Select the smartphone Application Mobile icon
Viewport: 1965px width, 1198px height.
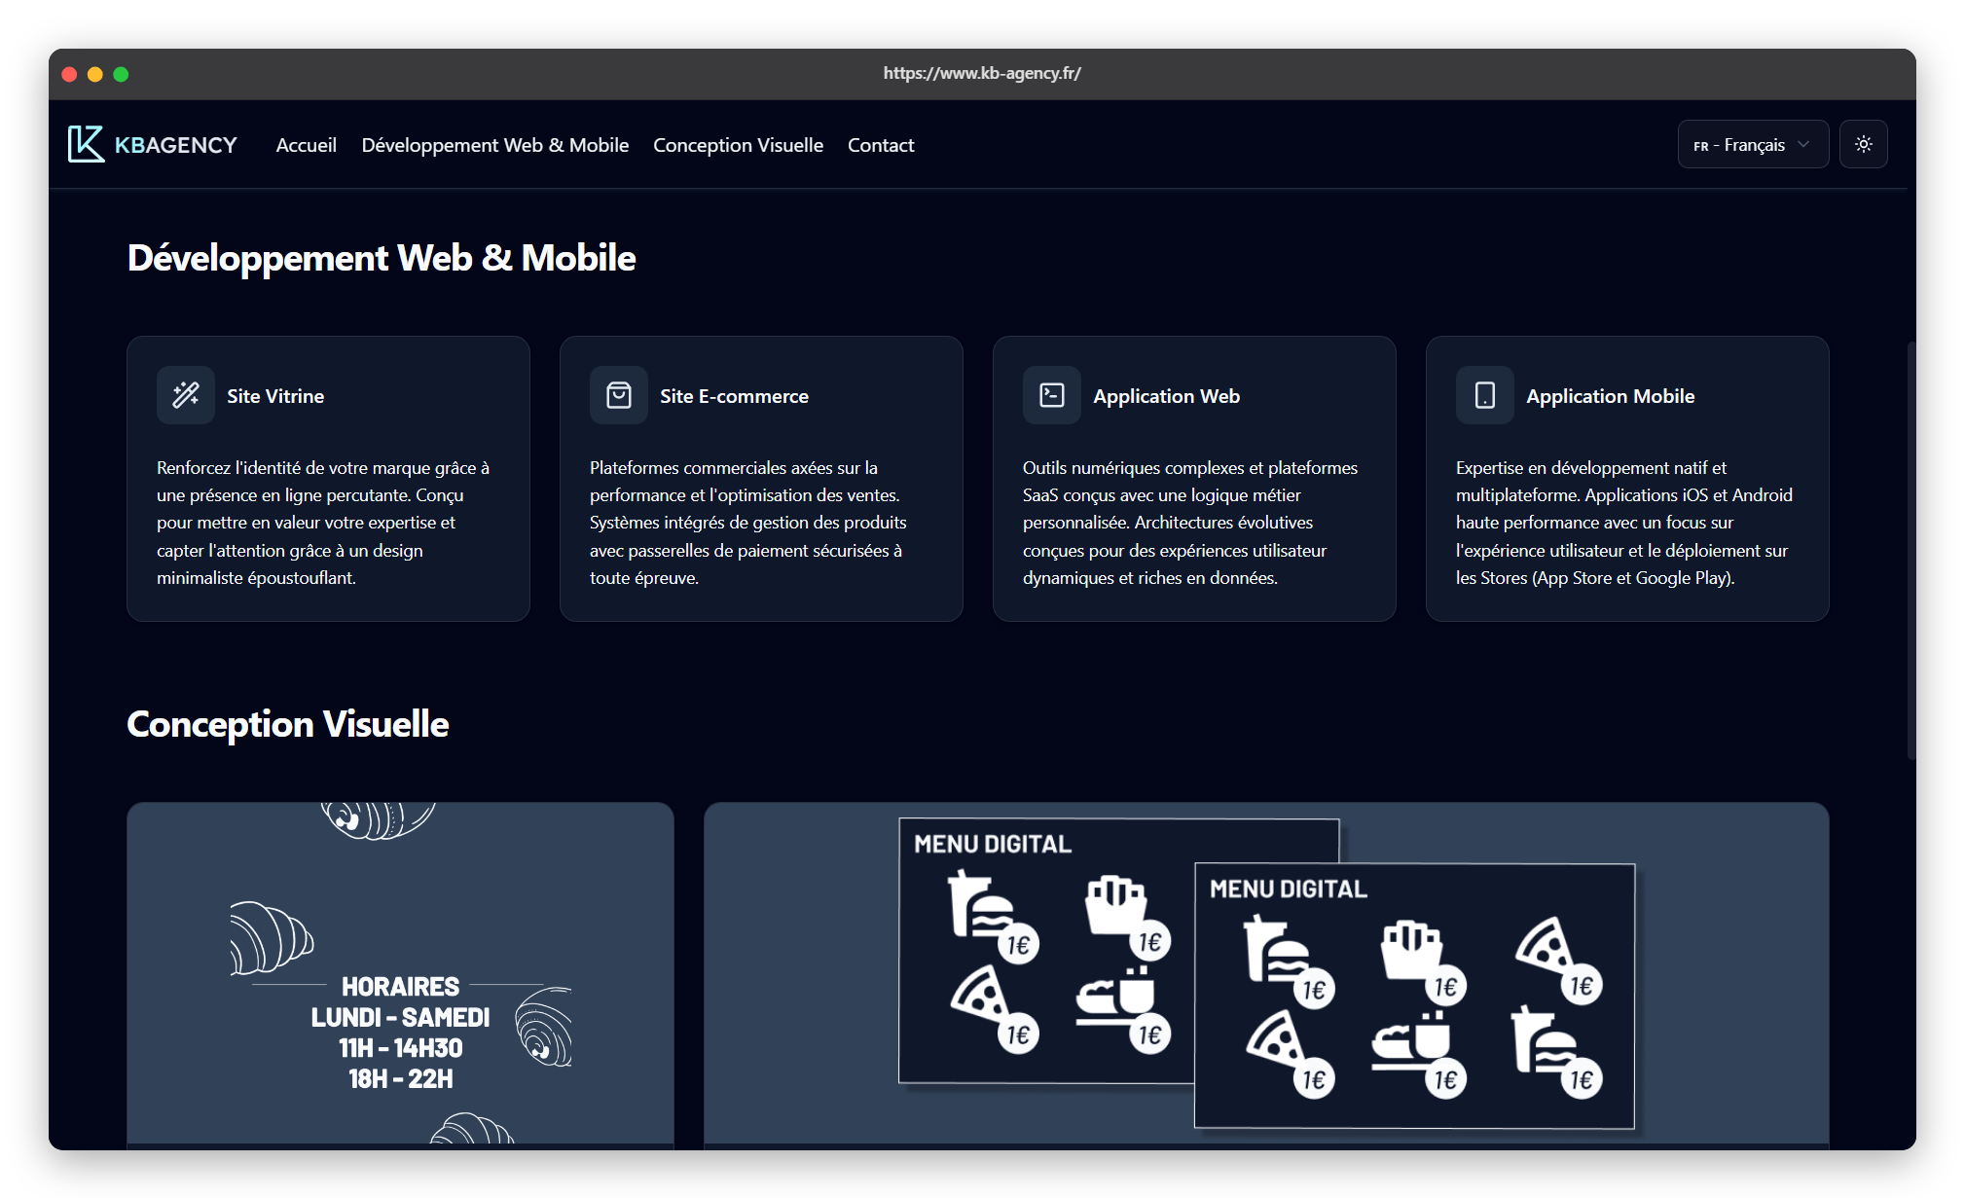[x=1483, y=395]
